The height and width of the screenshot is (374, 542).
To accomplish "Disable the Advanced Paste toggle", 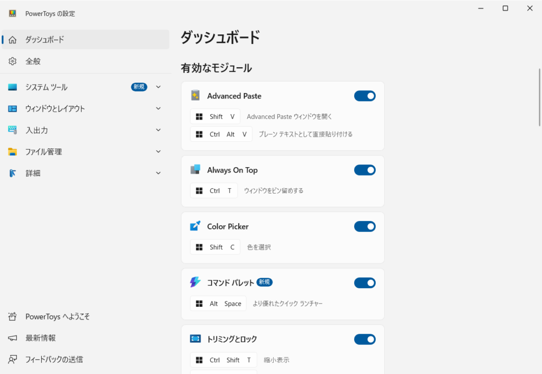I will pos(365,96).
